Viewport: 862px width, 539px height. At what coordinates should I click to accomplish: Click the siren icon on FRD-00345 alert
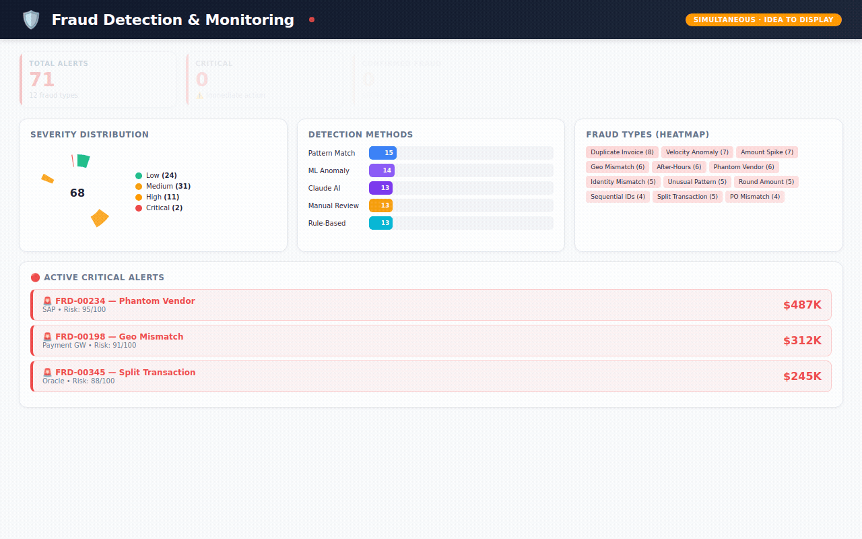click(47, 373)
